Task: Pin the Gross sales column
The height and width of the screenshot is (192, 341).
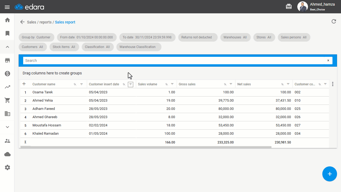Action: pyautogui.click(x=225, y=84)
